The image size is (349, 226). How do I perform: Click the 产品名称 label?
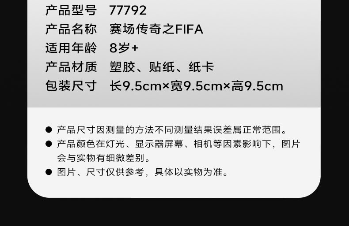point(71,29)
